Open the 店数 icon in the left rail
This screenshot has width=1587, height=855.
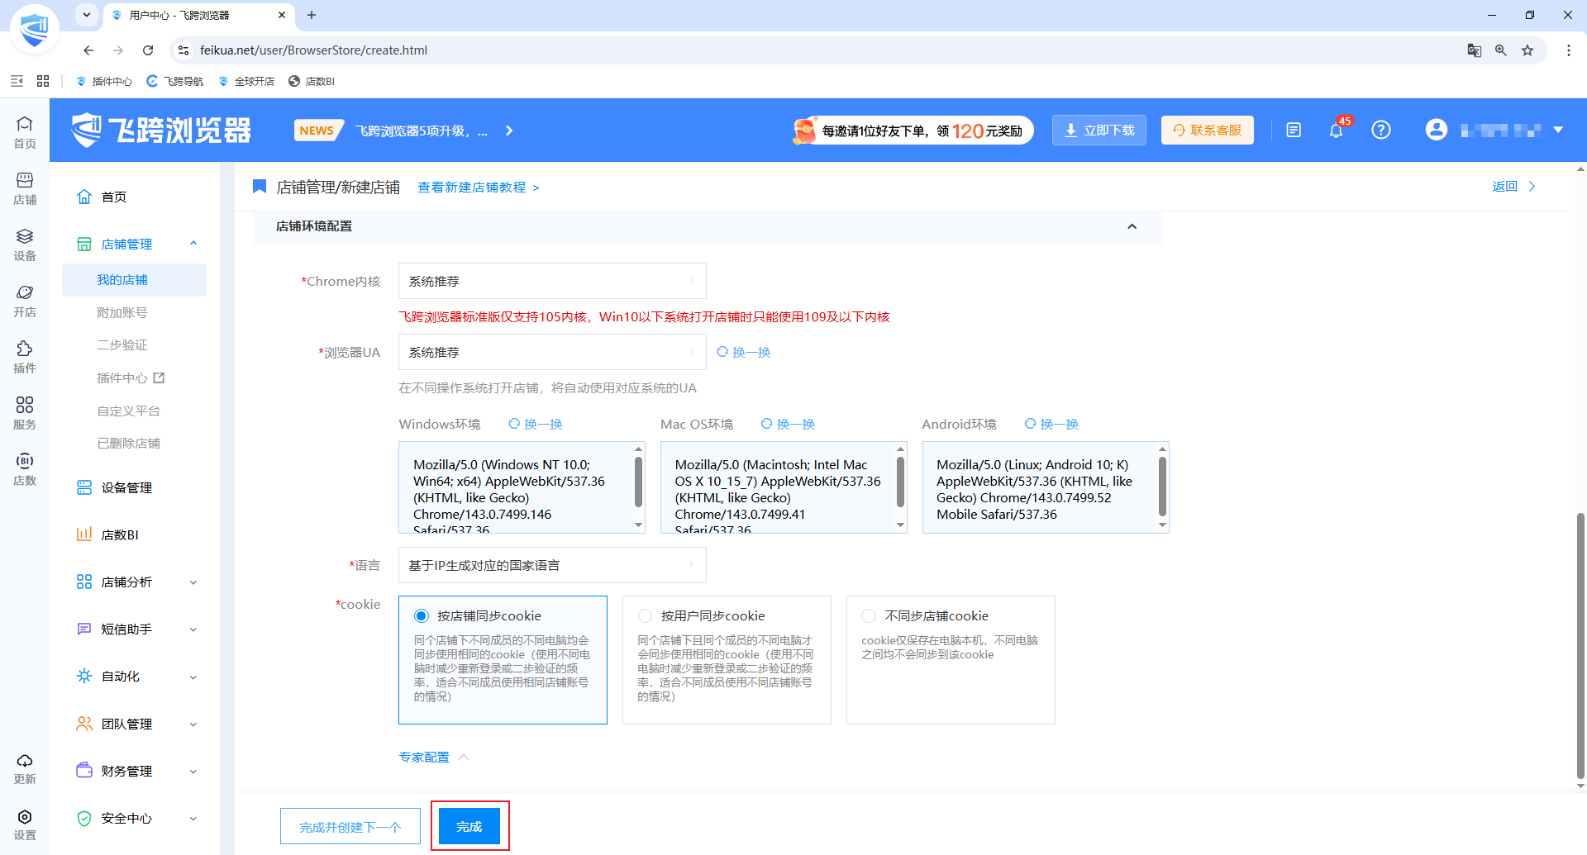coord(25,469)
